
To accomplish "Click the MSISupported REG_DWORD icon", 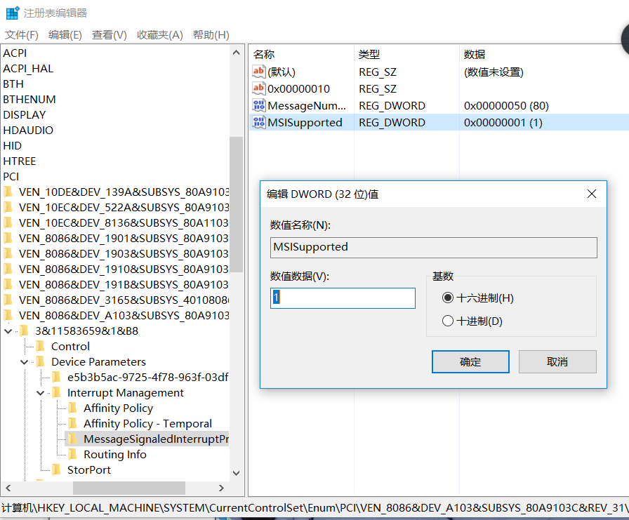I will (x=258, y=122).
